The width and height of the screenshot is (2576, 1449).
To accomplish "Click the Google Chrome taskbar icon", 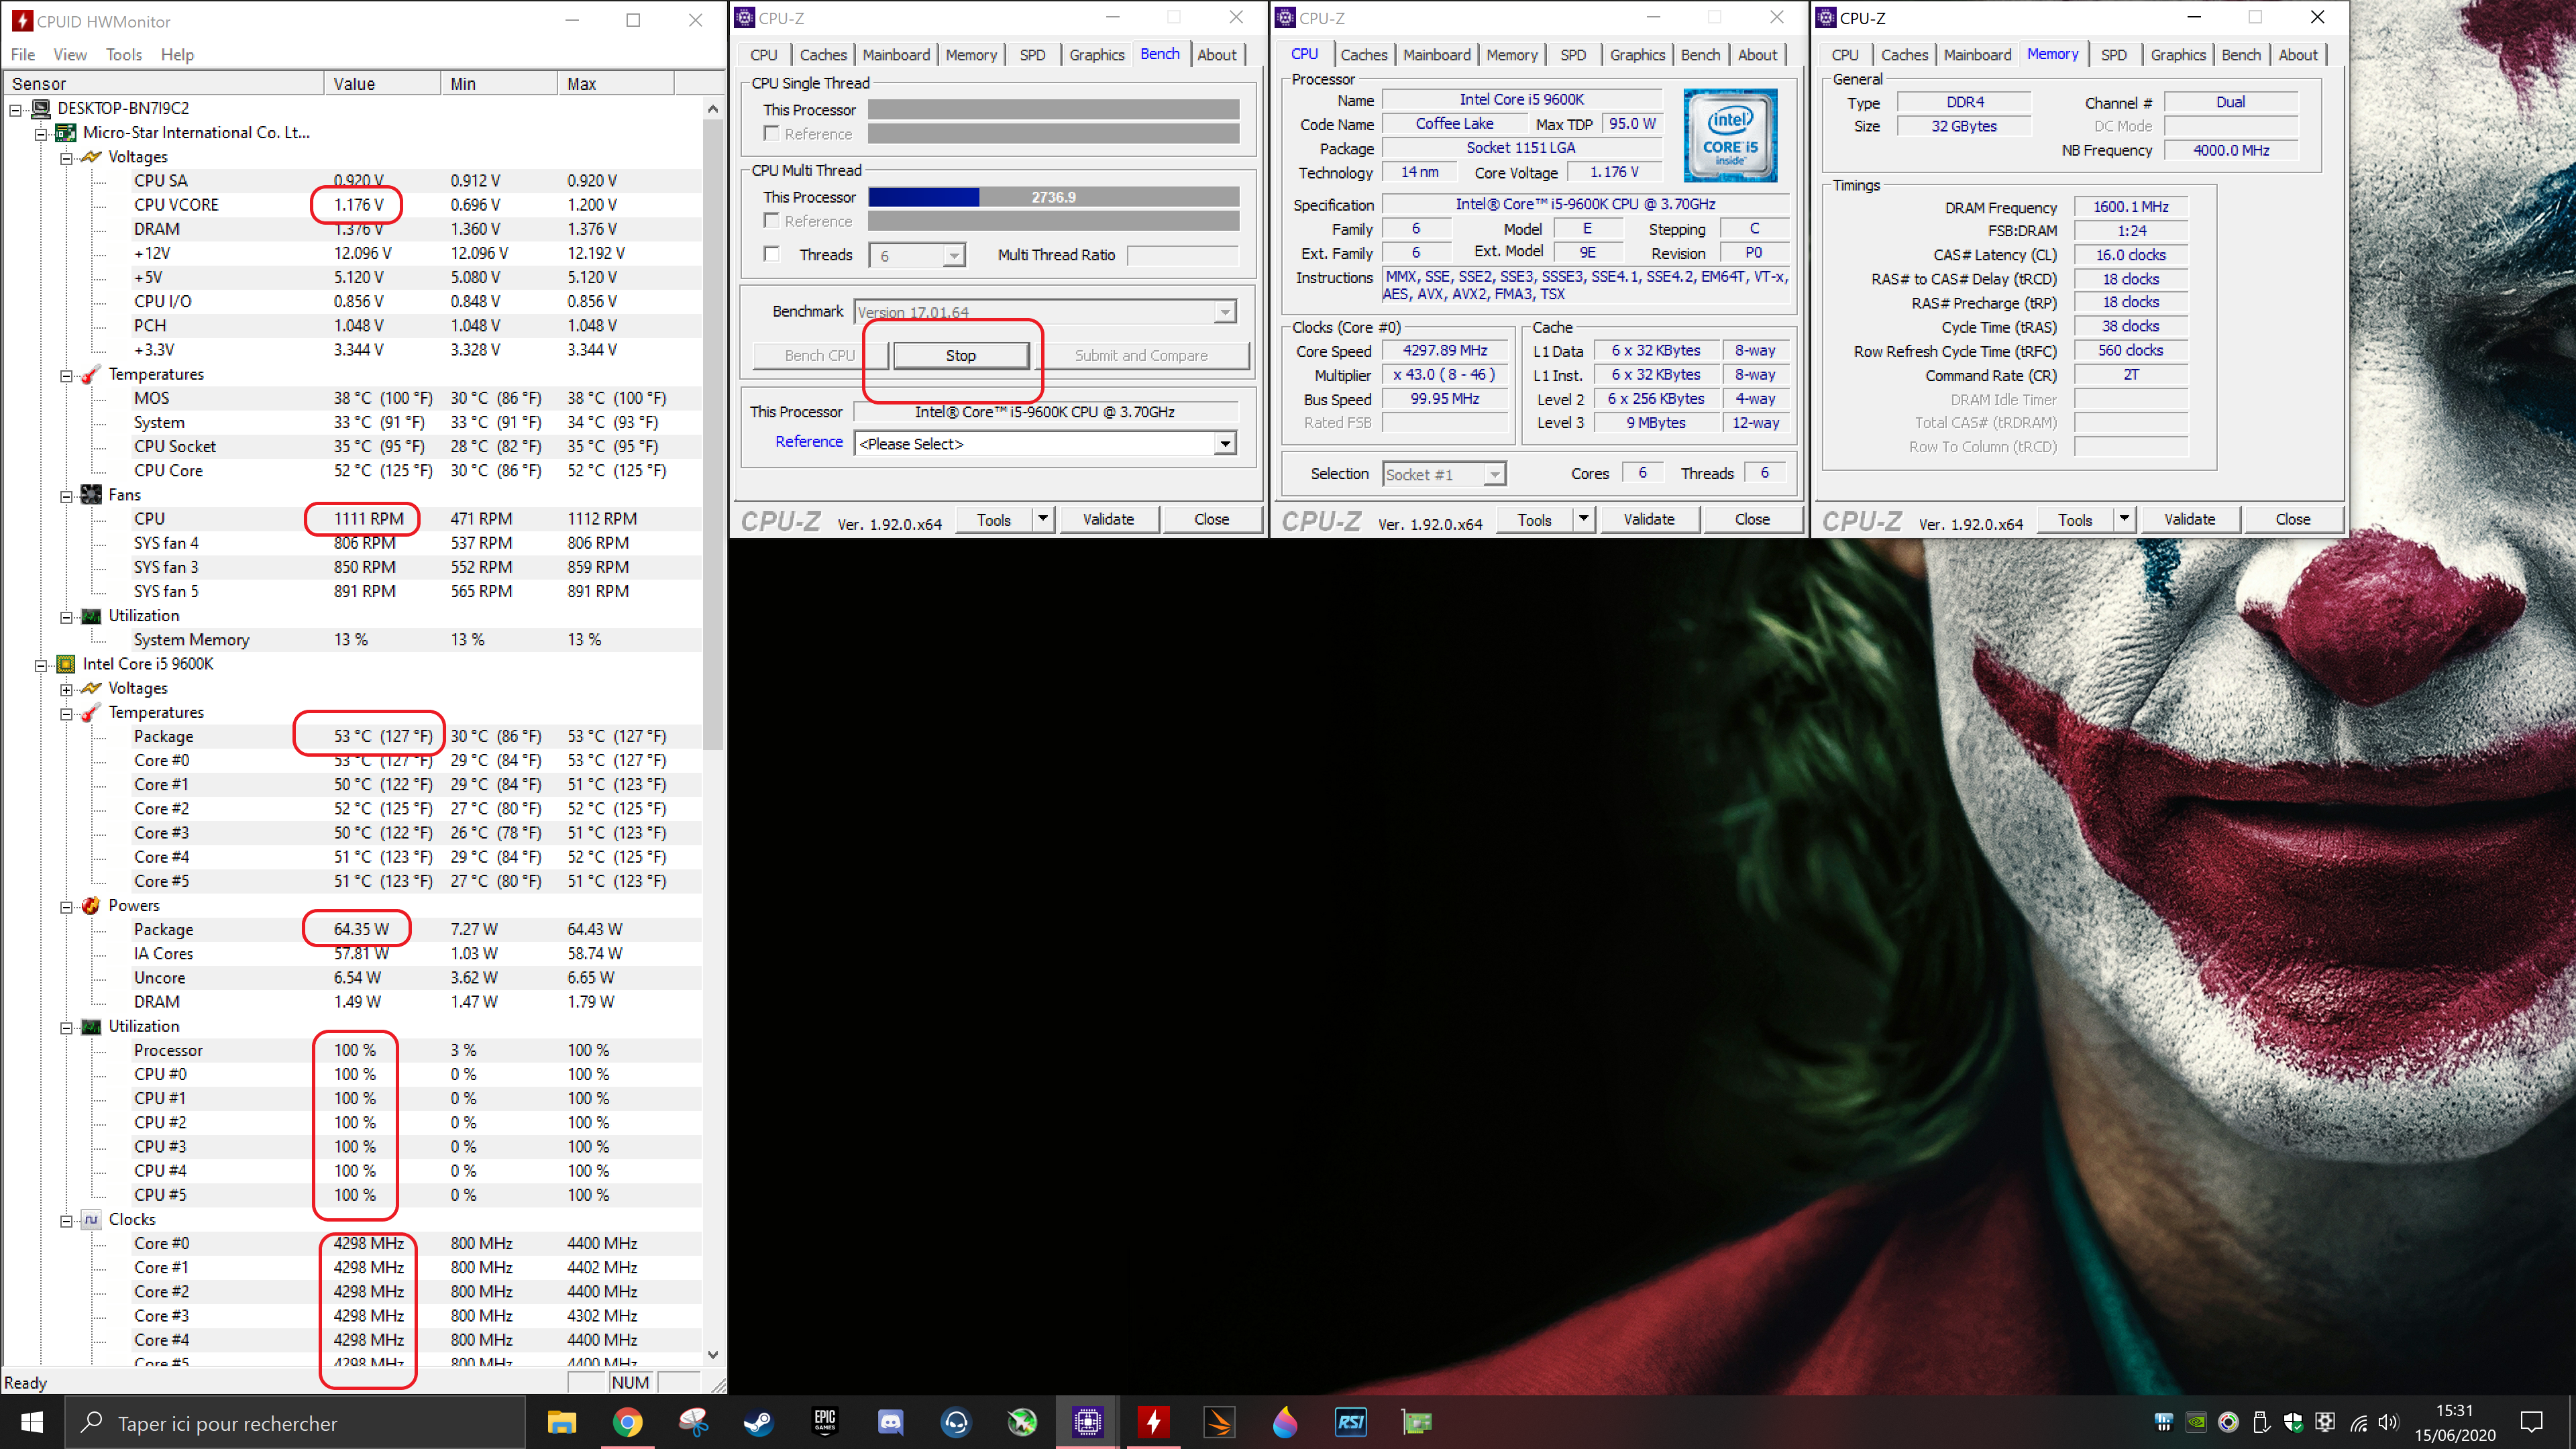I will tap(627, 1422).
